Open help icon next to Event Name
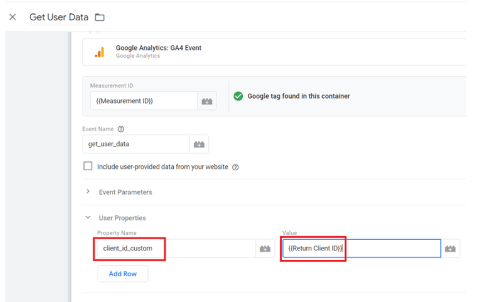Image resolution: width=488 pixels, height=302 pixels. click(121, 129)
